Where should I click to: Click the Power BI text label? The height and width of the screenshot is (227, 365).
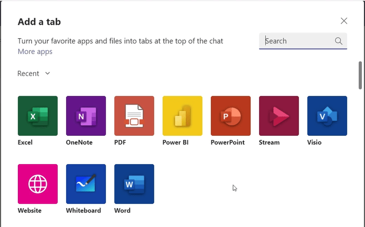tap(177, 142)
